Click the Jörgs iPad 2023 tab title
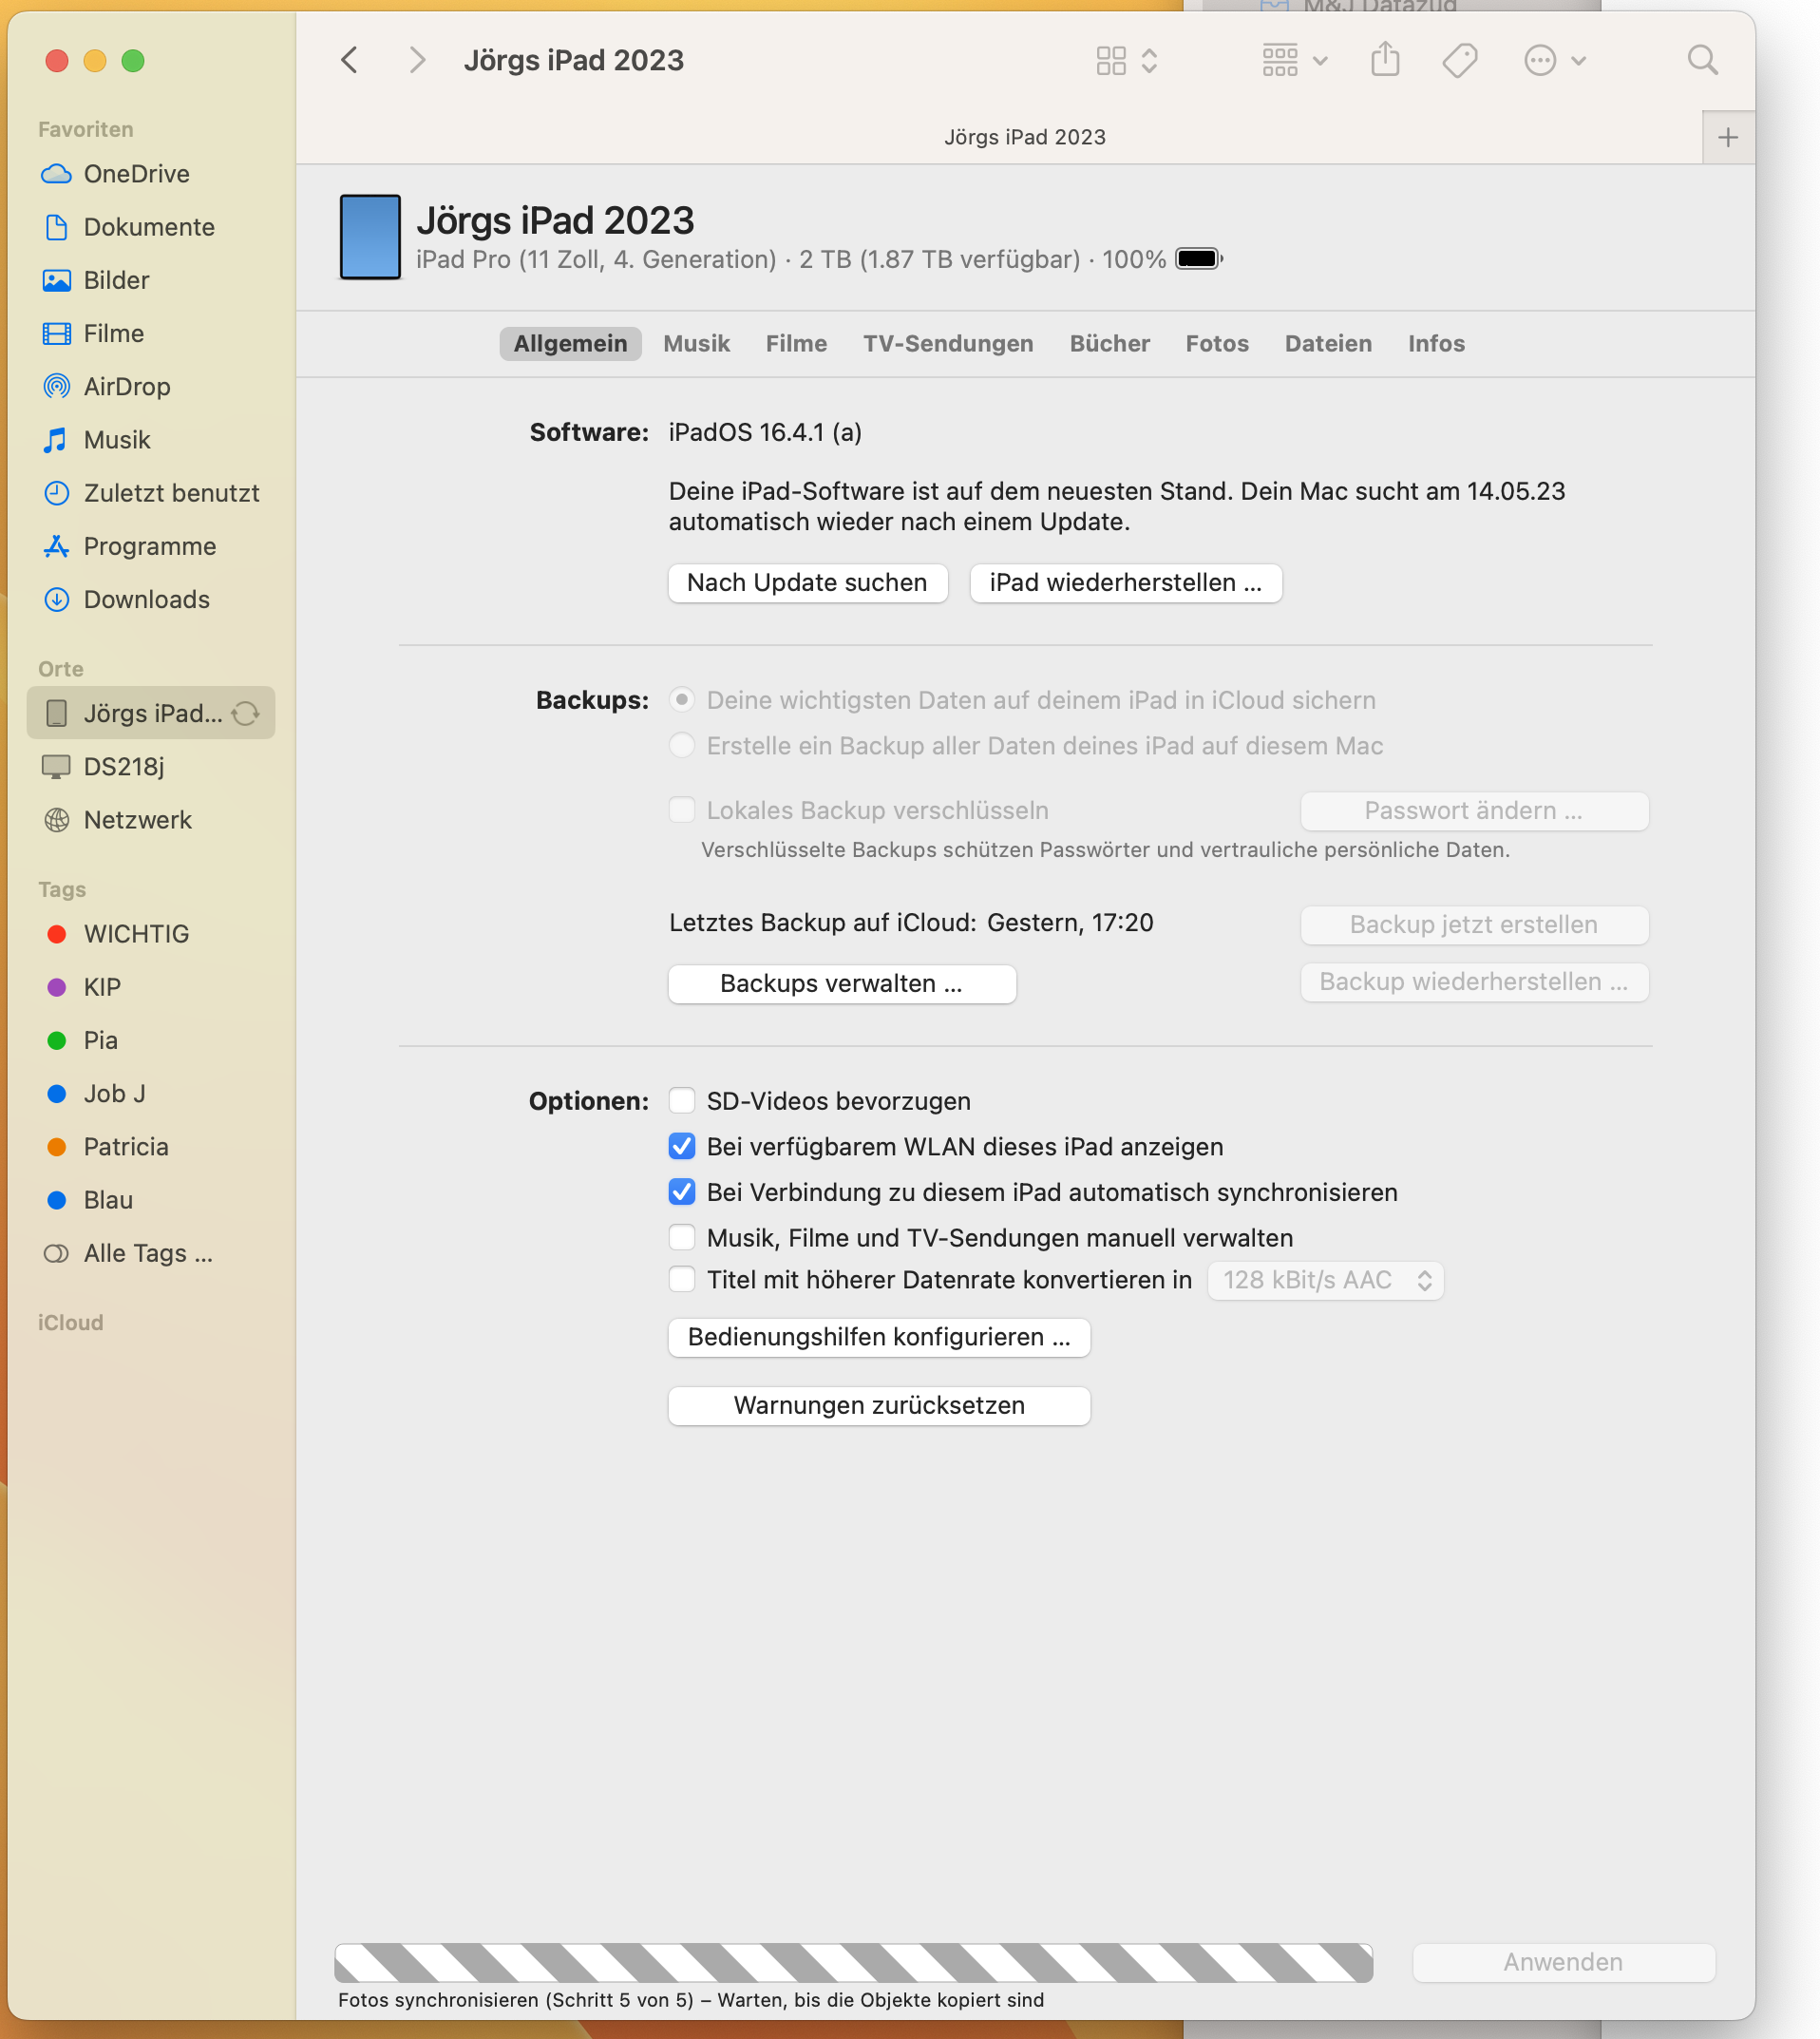The image size is (1820, 2039). coord(1024,138)
